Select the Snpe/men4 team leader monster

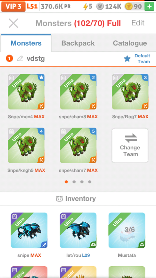click(26, 92)
